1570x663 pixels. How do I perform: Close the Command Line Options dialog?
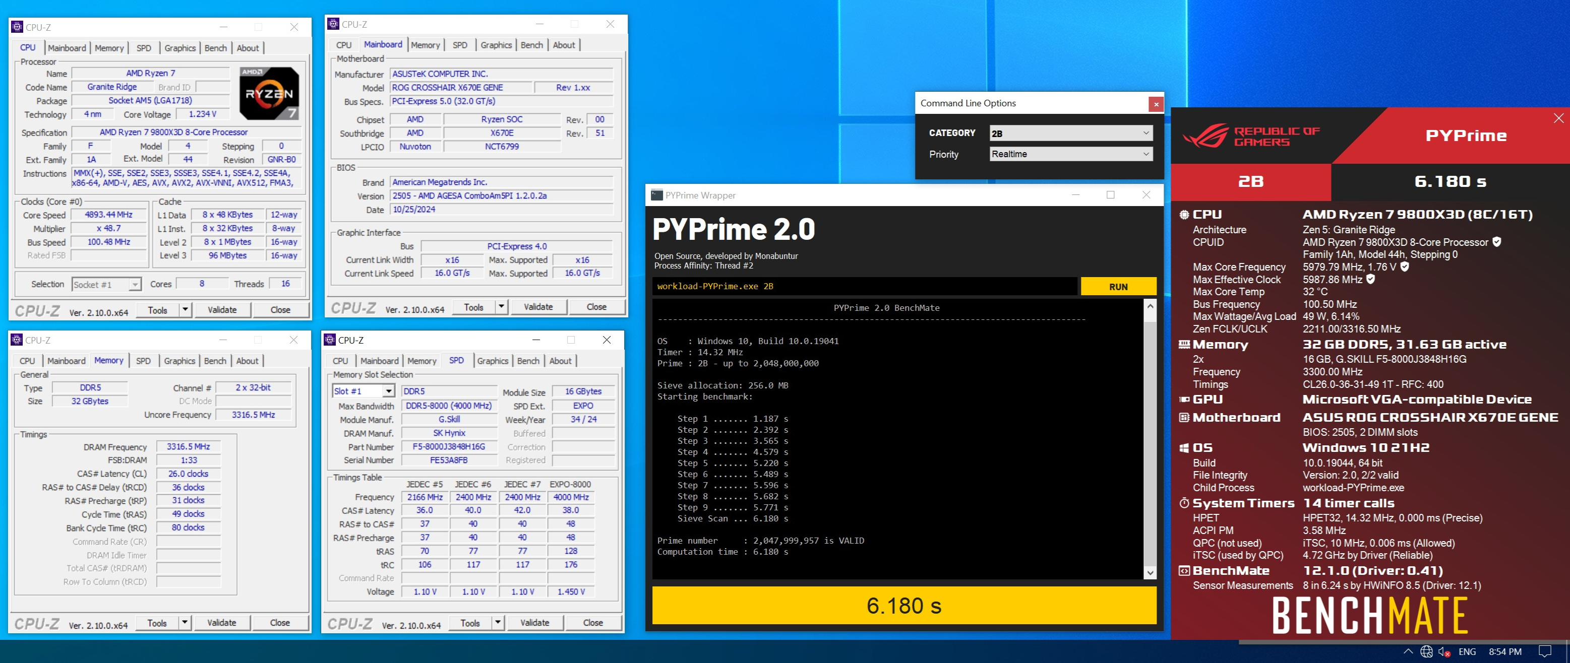tap(1156, 104)
